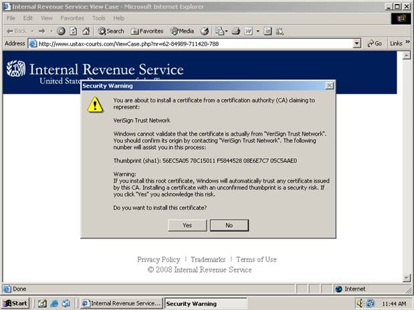Click the IE icon in the title bar
The image size is (414, 310).
[x=7, y=7]
